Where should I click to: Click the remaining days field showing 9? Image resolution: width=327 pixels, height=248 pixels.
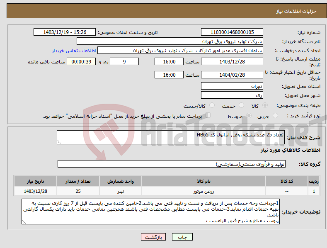pos(124,61)
